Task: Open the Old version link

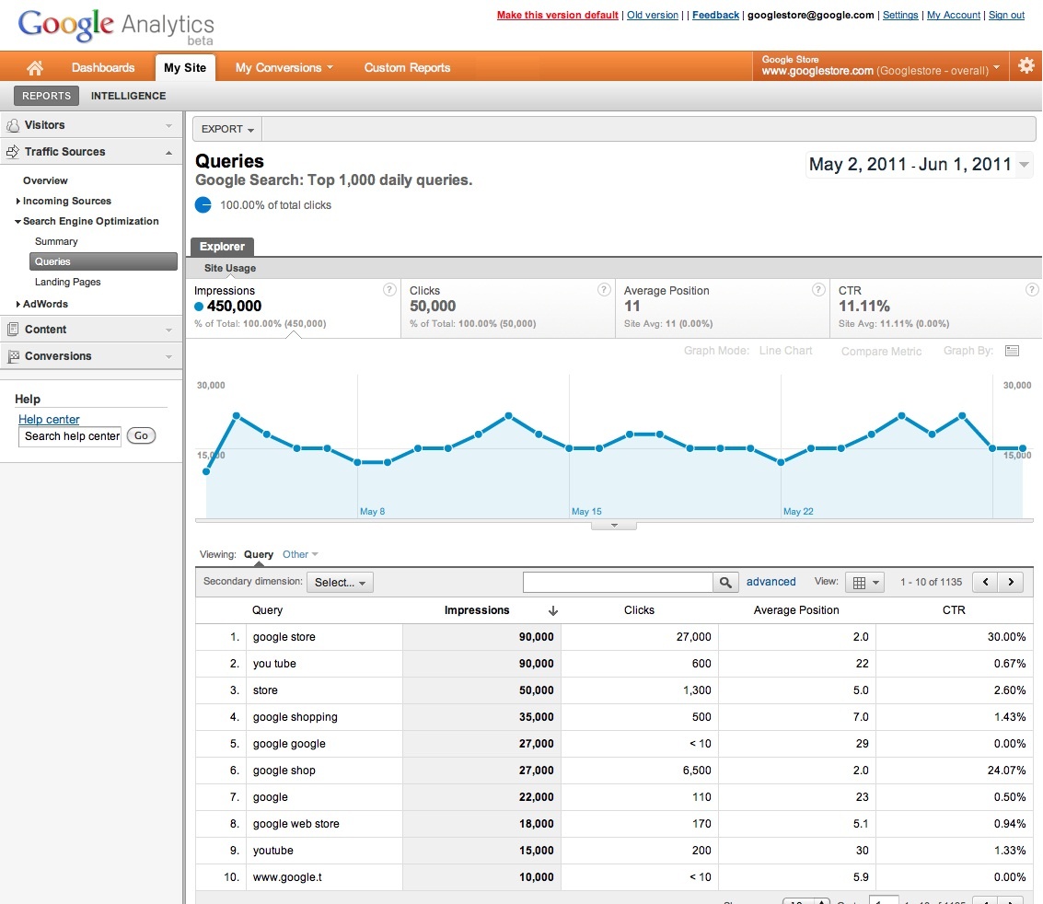Action: coord(653,15)
